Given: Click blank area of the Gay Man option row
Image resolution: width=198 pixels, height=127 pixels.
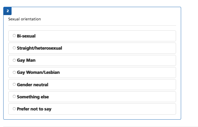Looking at the screenshot, I should point(113,60).
